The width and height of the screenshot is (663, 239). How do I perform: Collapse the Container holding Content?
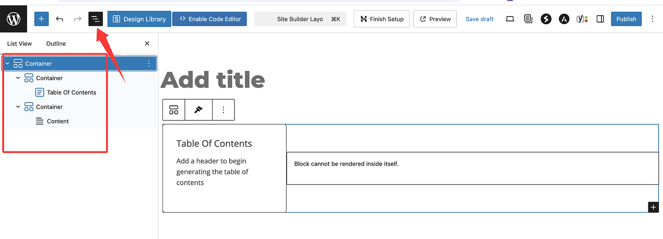click(18, 107)
